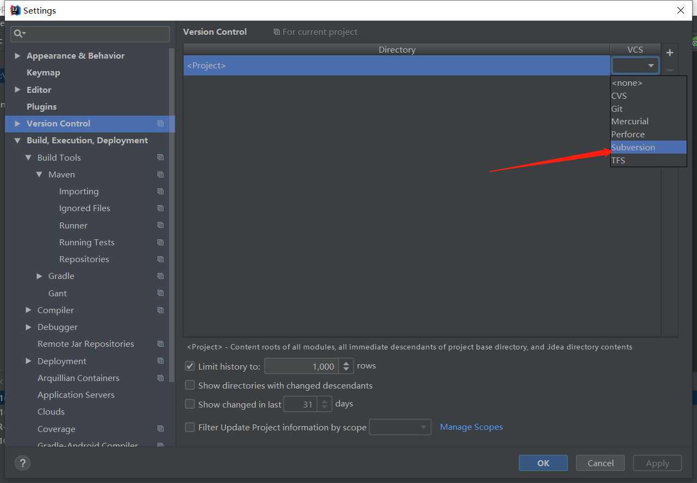Open Plugins settings page
Viewport: 697px width, 483px height.
42,106
